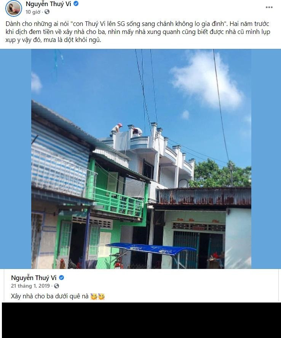Open the three-dot post options menu
Viewport: 281px width, 338px height.
(269, 7)
